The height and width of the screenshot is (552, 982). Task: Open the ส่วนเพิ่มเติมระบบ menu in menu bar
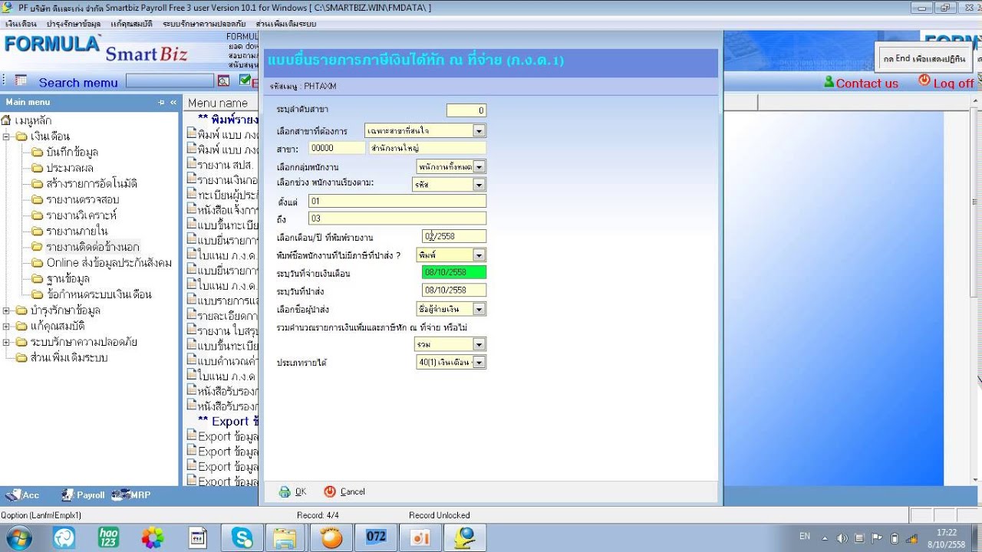click(x=286, y=24)
